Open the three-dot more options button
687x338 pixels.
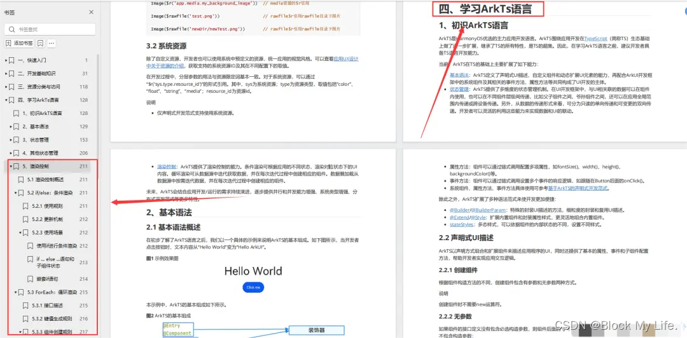coord(52,43)
